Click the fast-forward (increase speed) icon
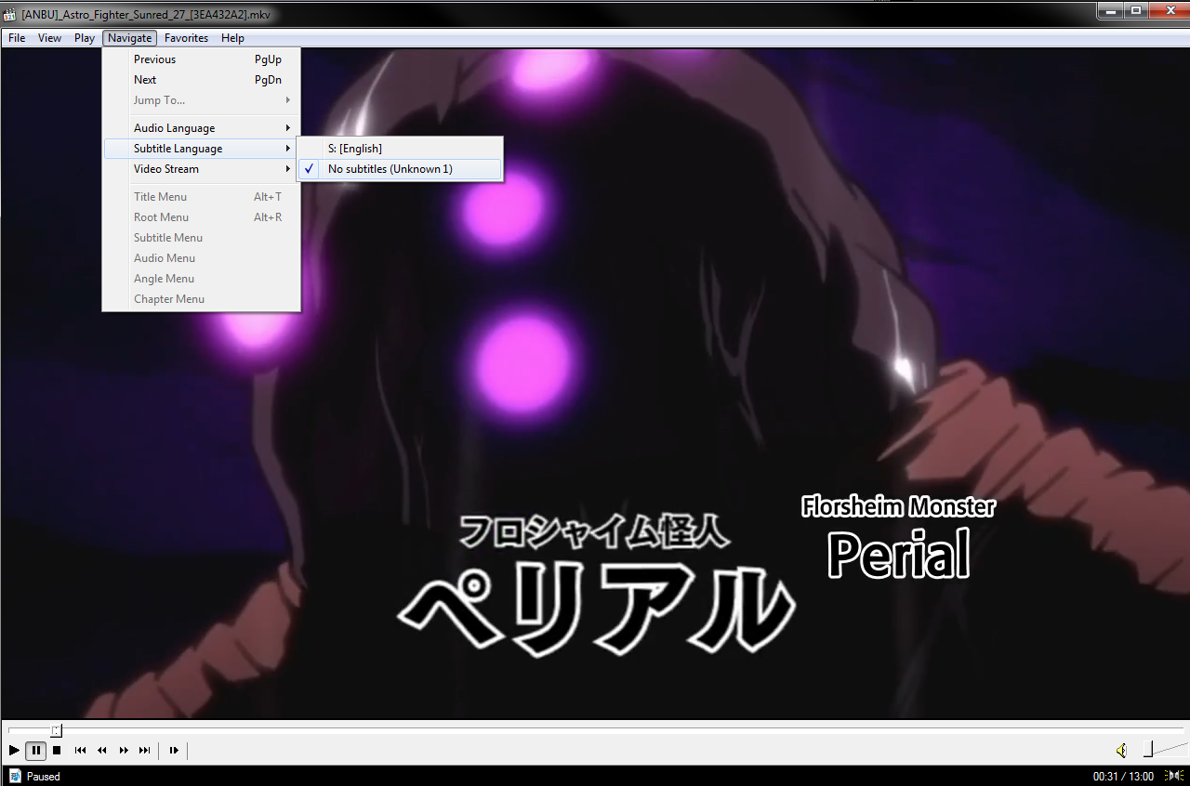1190x786 pixels. 124,750
